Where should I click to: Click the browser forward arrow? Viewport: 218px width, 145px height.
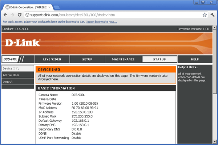12,15
